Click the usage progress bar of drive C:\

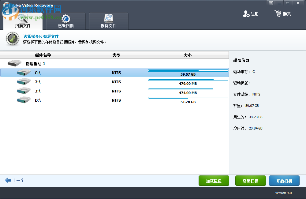pos(188,70)
